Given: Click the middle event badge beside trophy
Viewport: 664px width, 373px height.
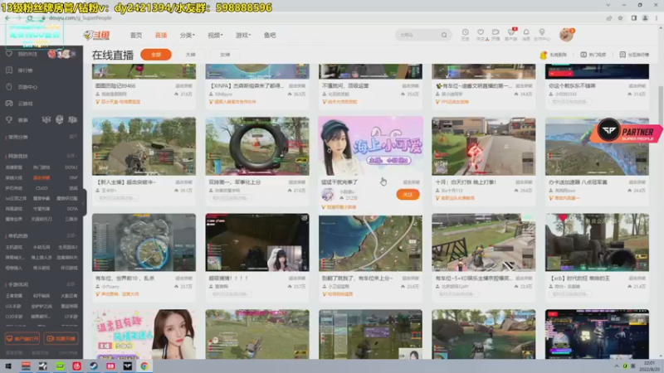Looking at the screenshot, I should (59, 119).
